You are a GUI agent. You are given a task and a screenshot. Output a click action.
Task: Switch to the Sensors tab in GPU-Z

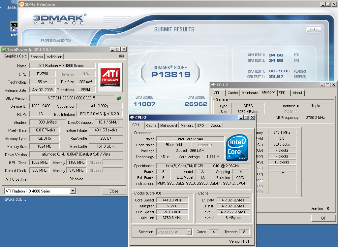pyautogui.click(x=37, y=56)
